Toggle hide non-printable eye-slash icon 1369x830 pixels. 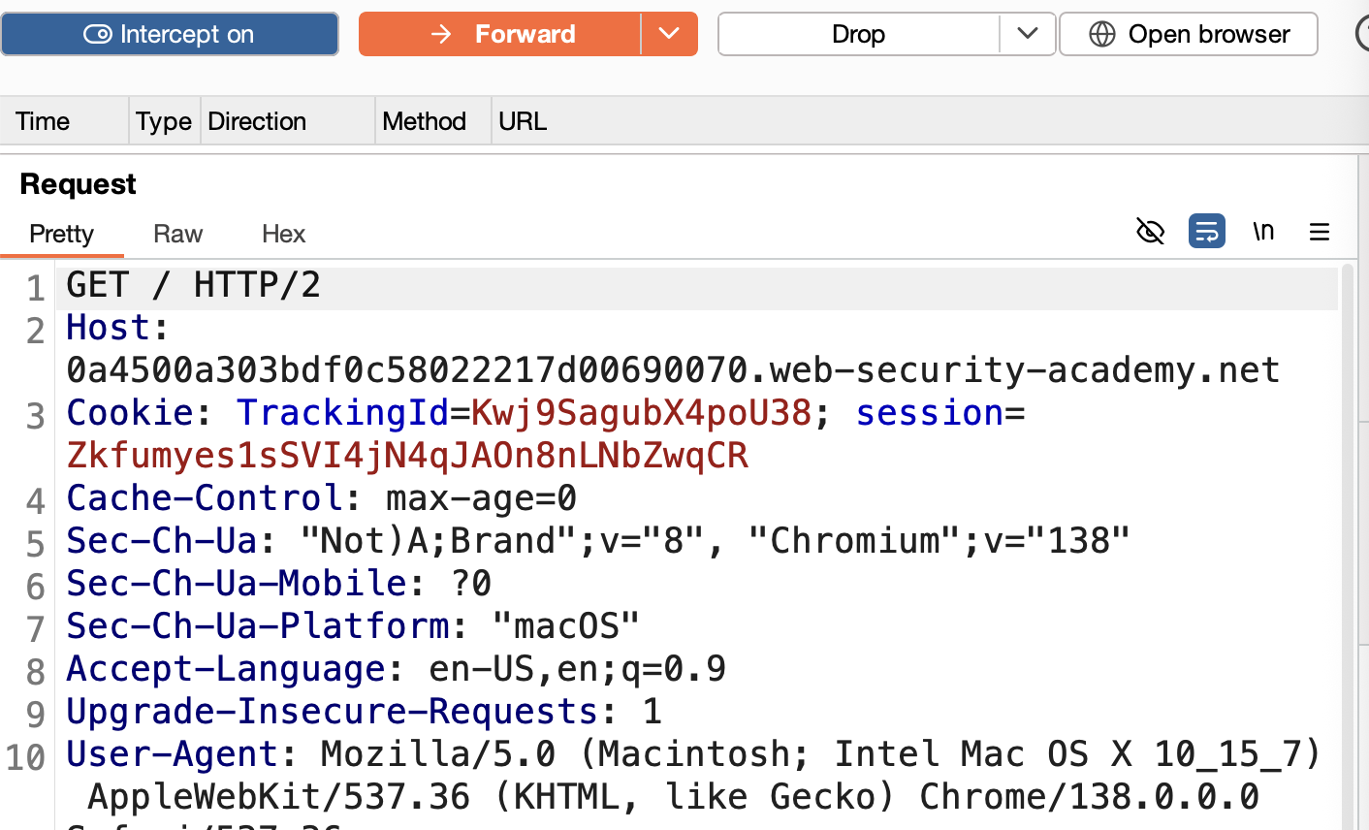click(x=1150, y=232)
